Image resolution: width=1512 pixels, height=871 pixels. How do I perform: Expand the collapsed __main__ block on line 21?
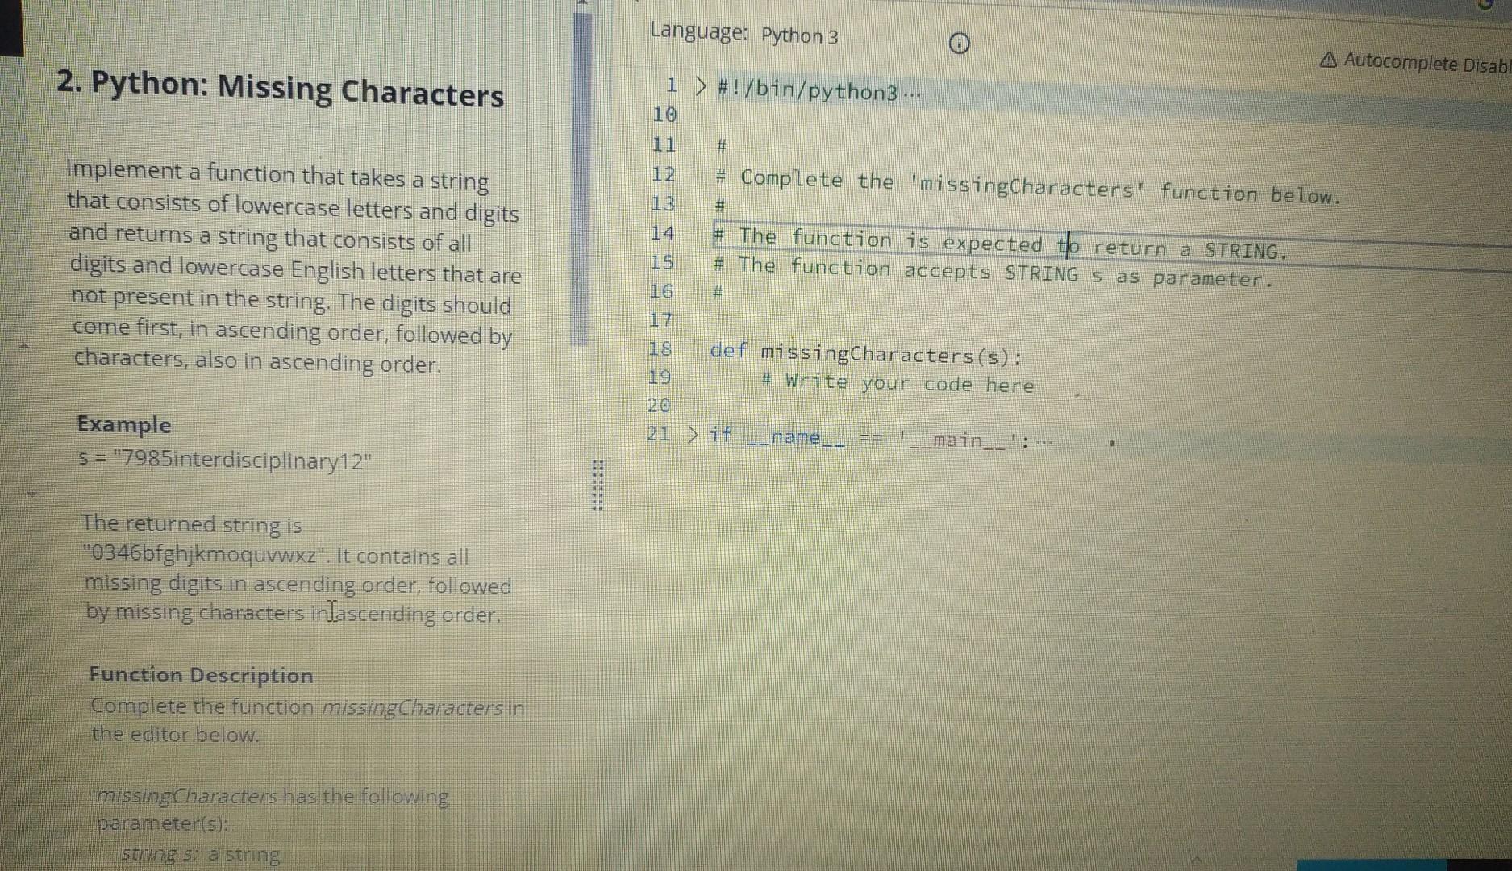691,435
